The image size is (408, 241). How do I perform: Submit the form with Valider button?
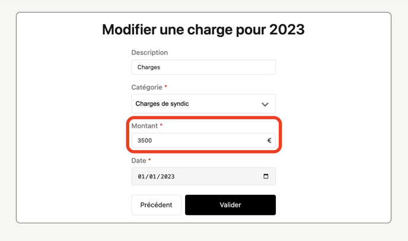pos(230,205)
